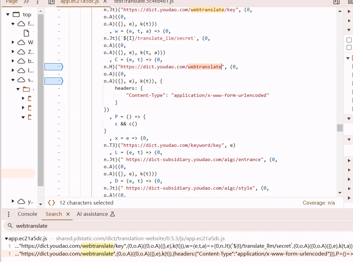Image resolution: width=353 pixels, height=262 pixels.
Task: Click the navigator scrollbar up arrow
Action: (40, 11)
